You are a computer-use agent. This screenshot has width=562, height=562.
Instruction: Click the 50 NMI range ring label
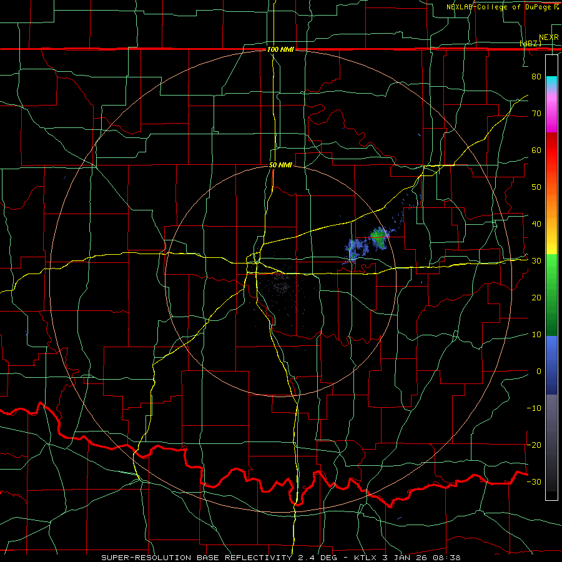click(280, 165)
